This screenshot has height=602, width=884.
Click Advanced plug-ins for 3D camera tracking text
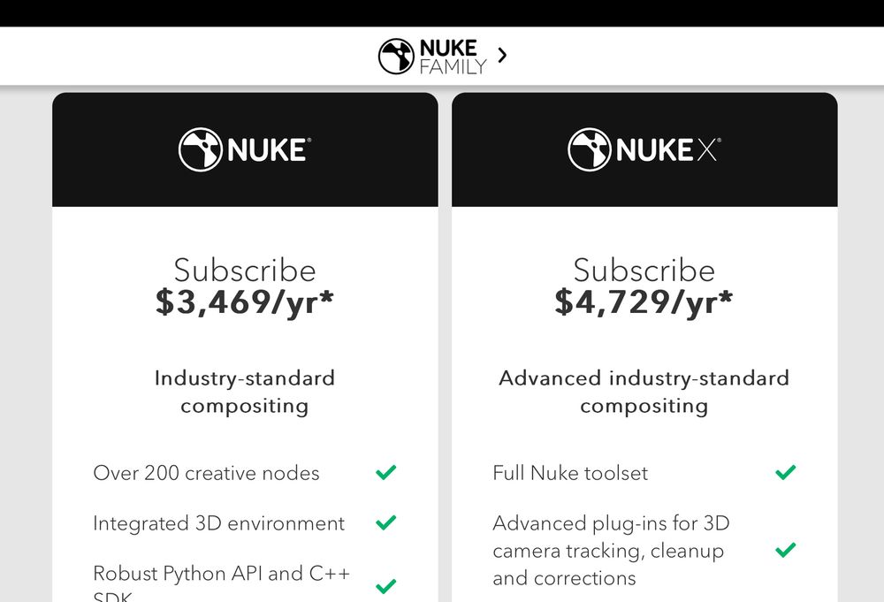611,550
